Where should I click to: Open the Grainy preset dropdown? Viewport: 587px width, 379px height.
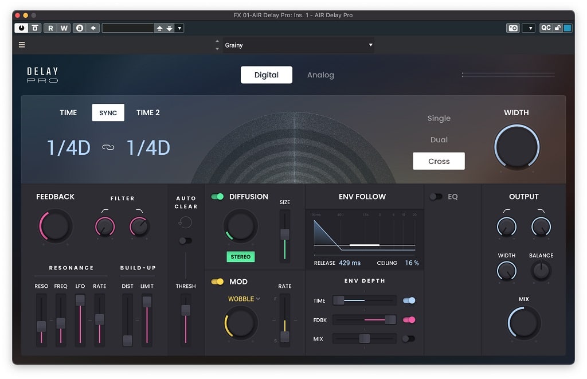point(298,45)
